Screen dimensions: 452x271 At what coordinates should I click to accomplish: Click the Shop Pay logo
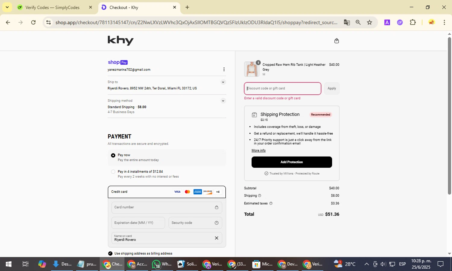pos(118,62)
